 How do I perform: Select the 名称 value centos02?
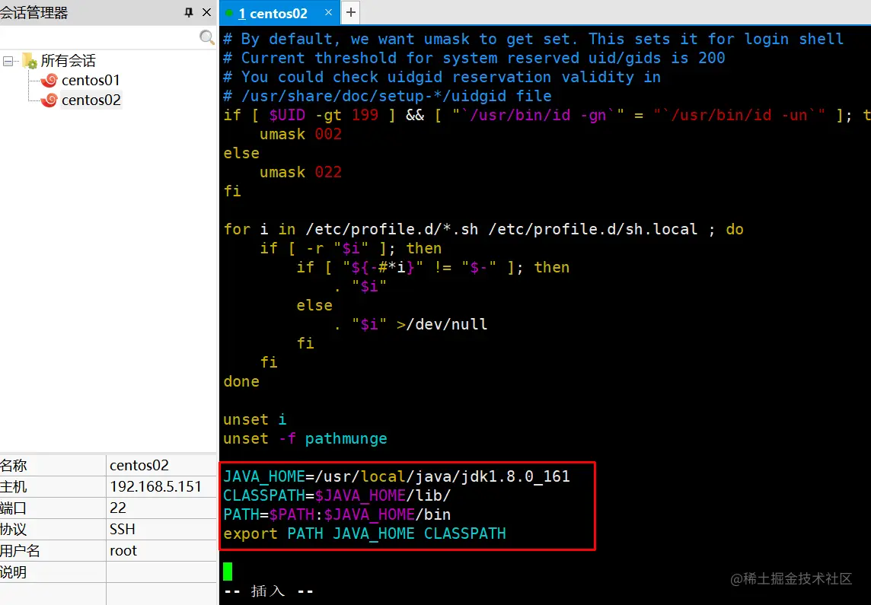tap(139, 465)
